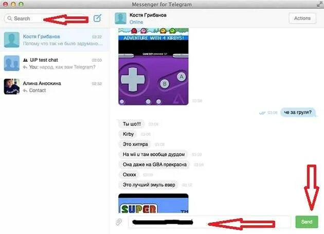This screenshot has width=324, height=234.
Task: Click the 'Contact' preview under Алина Аноскина
Action: coord(38,91)
